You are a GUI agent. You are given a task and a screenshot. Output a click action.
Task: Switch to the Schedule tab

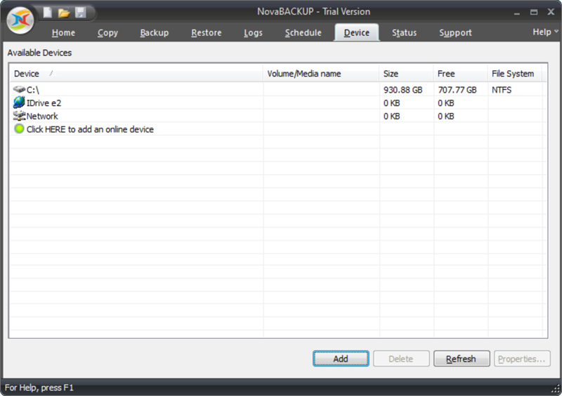[x=303, y=32]
